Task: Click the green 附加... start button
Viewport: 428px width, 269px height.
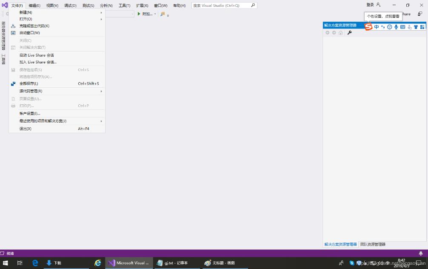Action: [x=145, y=14]
